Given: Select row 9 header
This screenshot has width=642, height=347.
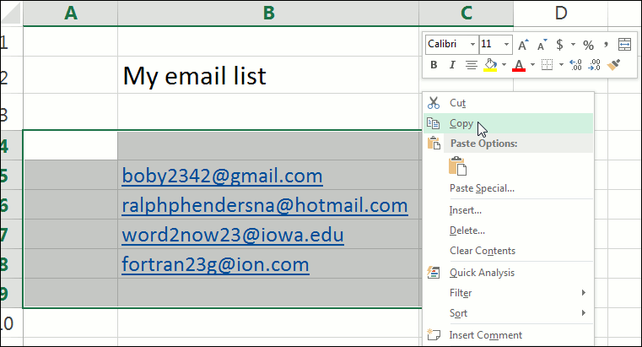Looking at the screenshot, I should (x=12, y=293).
